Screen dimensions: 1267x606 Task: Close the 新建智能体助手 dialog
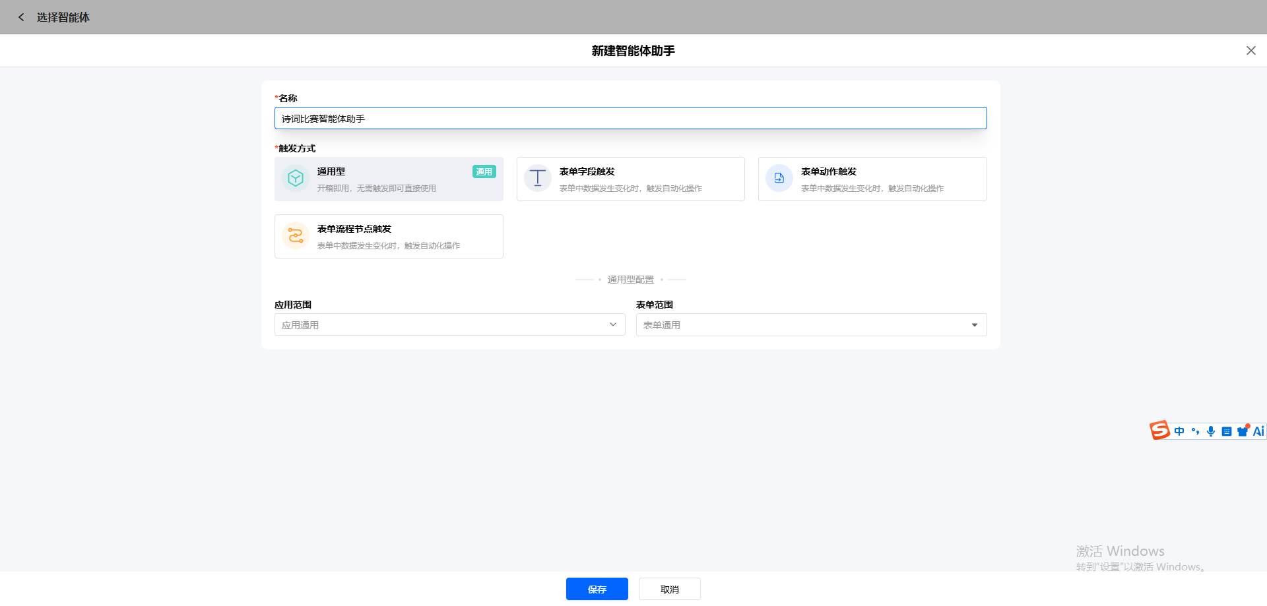coord(1251,51)
